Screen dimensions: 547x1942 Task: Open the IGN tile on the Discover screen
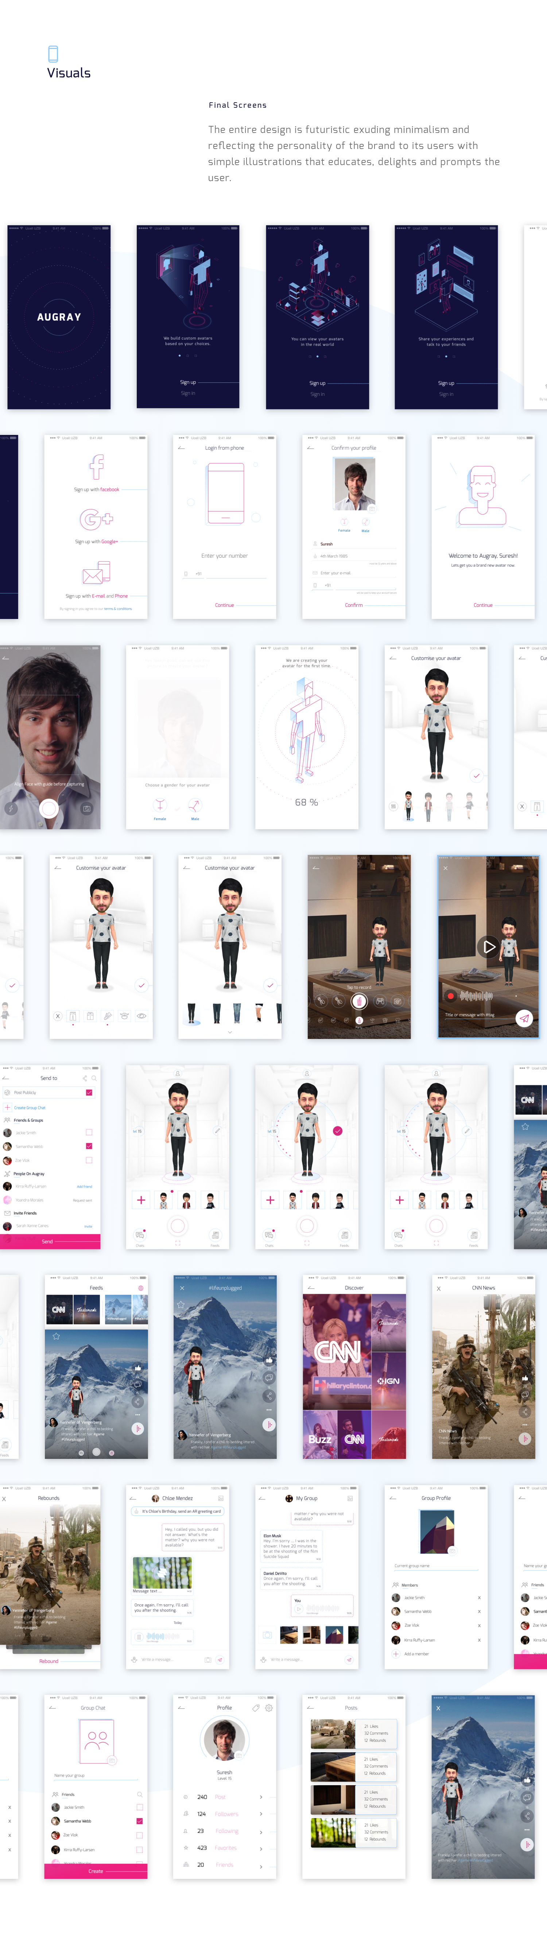click(x=388, y=1380)
